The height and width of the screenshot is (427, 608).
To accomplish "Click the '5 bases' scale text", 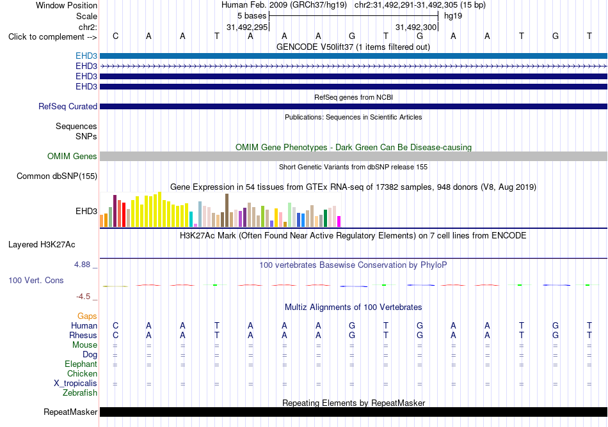I will [x=252, y=16].
